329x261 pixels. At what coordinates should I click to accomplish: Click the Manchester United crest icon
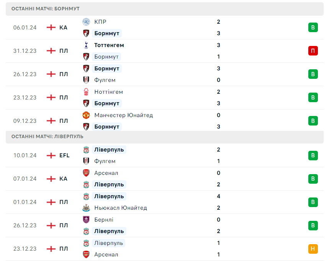86,115
